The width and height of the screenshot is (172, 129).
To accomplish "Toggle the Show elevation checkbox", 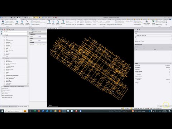I will [x=1, y=94].
